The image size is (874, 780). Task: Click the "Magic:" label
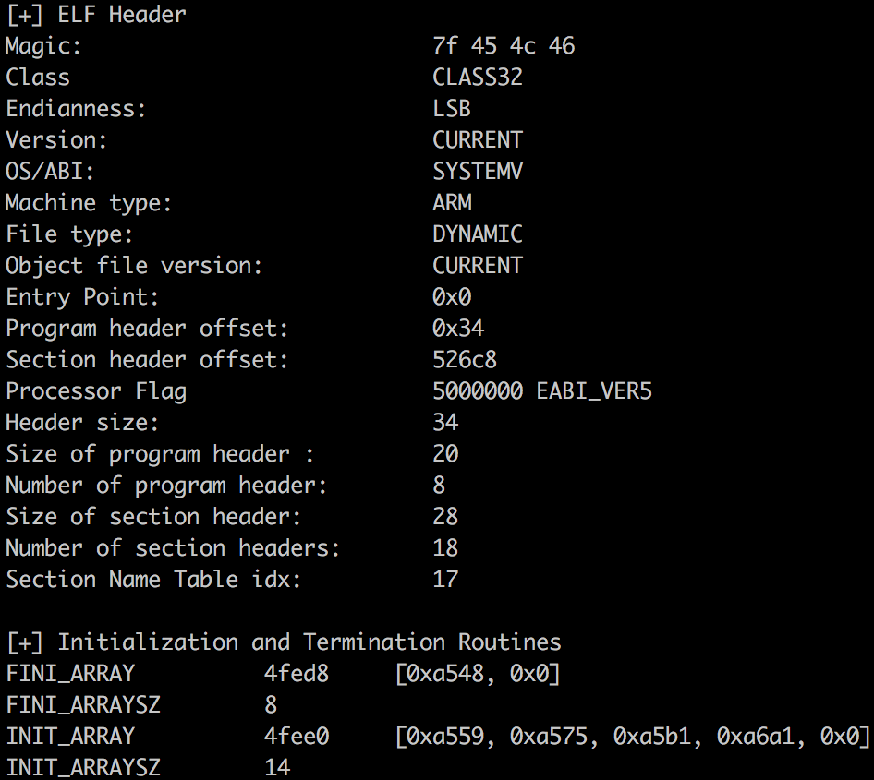click(43, 45)
